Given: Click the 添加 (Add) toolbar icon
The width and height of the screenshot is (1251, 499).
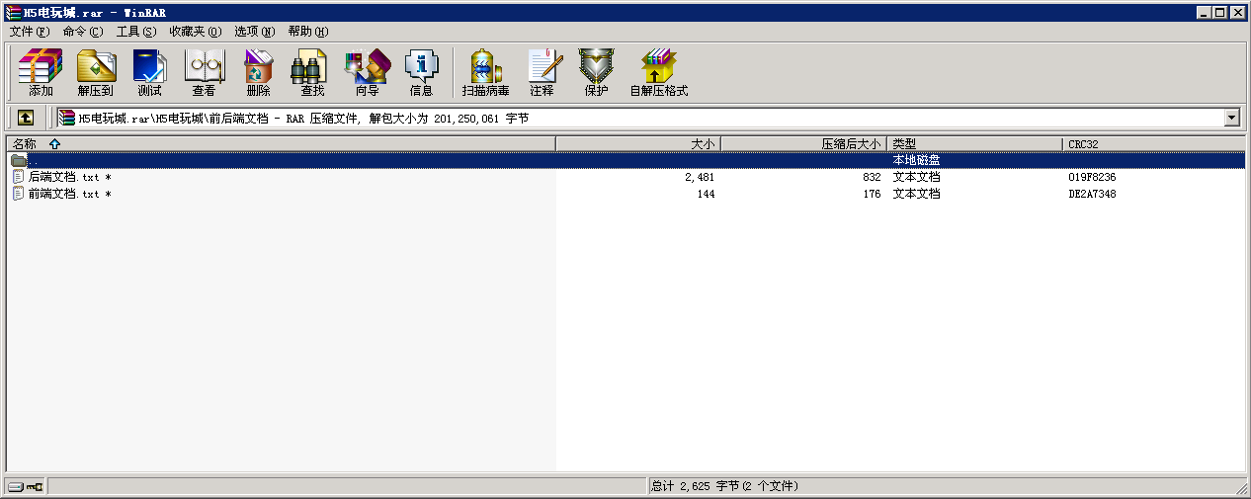Looking at the screenshot, I should click(x=41, y=72).
